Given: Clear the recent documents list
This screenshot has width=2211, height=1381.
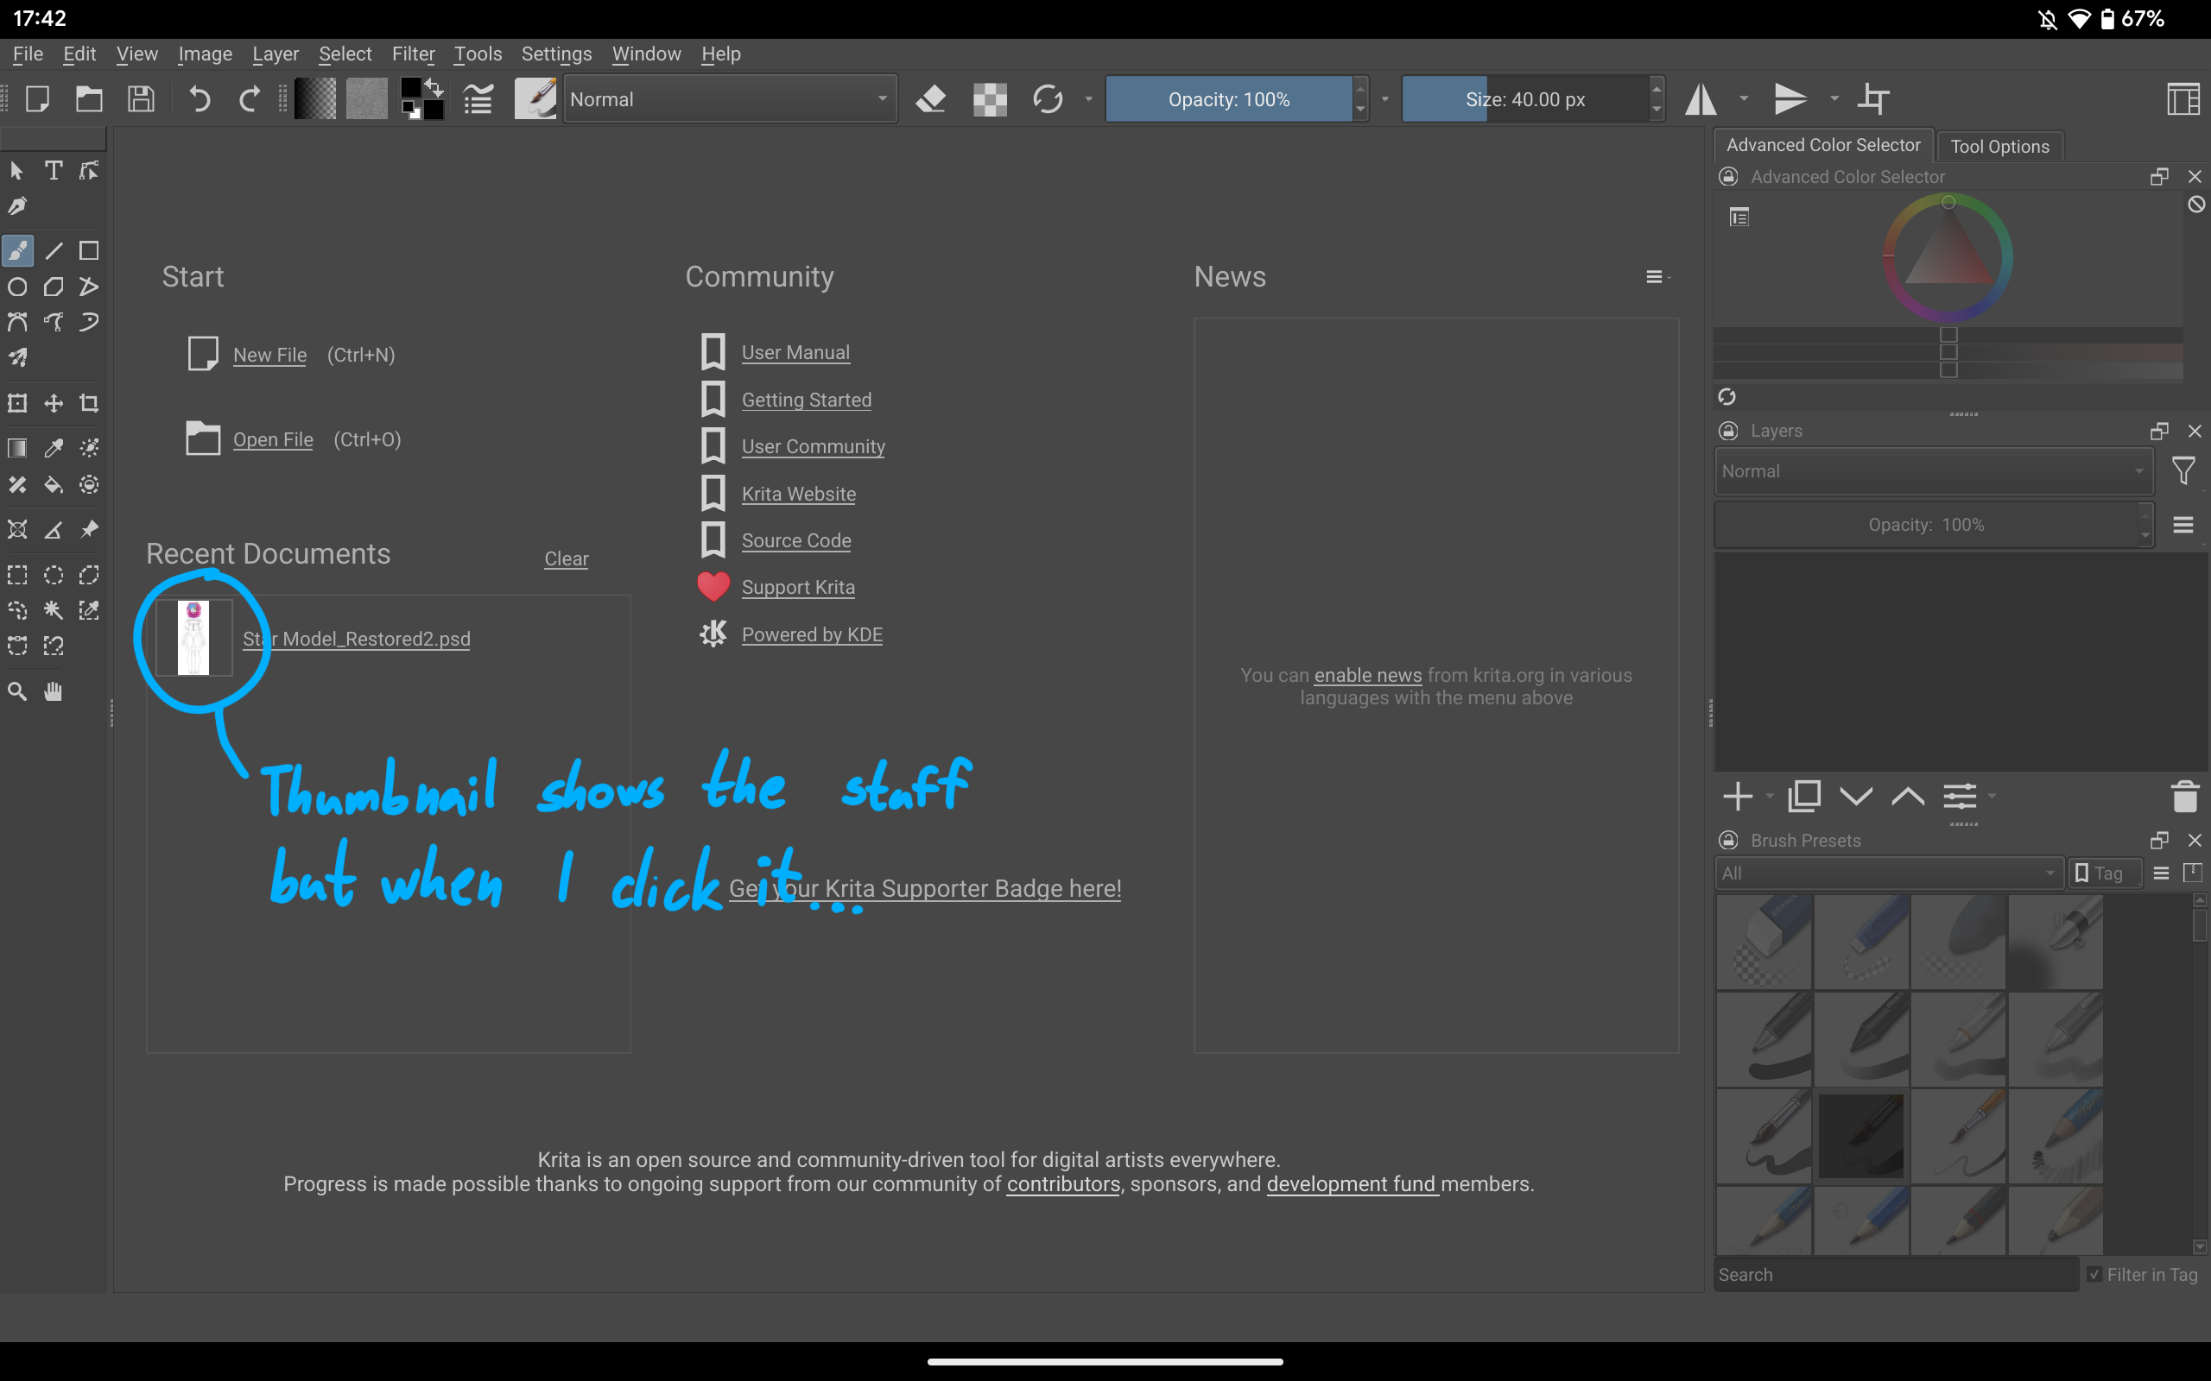Looking at the screenshot, I should [566, 558].
